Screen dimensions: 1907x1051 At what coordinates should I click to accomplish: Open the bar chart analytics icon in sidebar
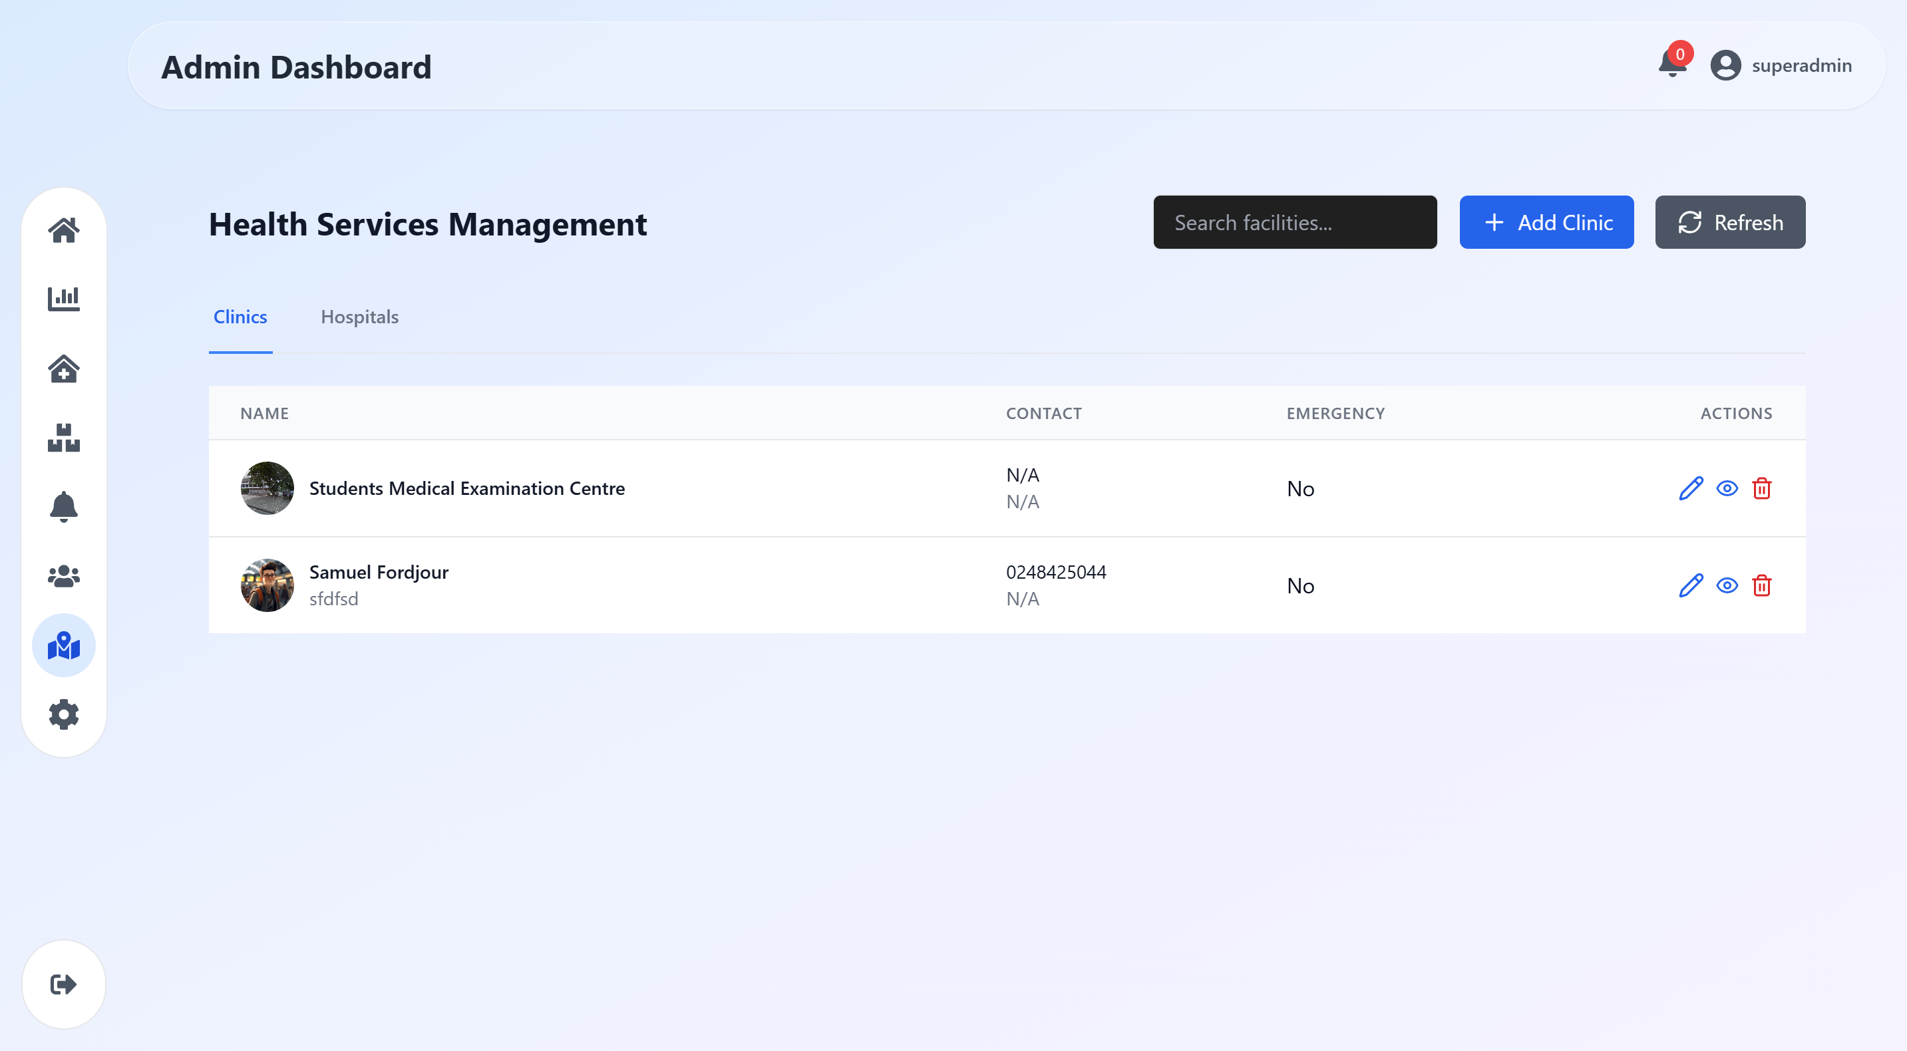point(64,299)
